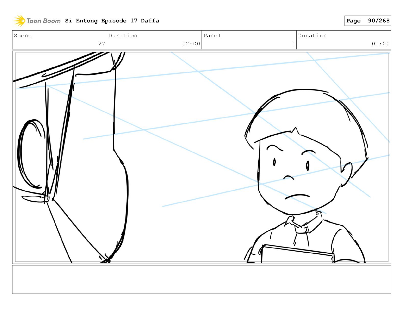Click the Toon Boom logo
The image size is (404, 312).
(37, 21)
